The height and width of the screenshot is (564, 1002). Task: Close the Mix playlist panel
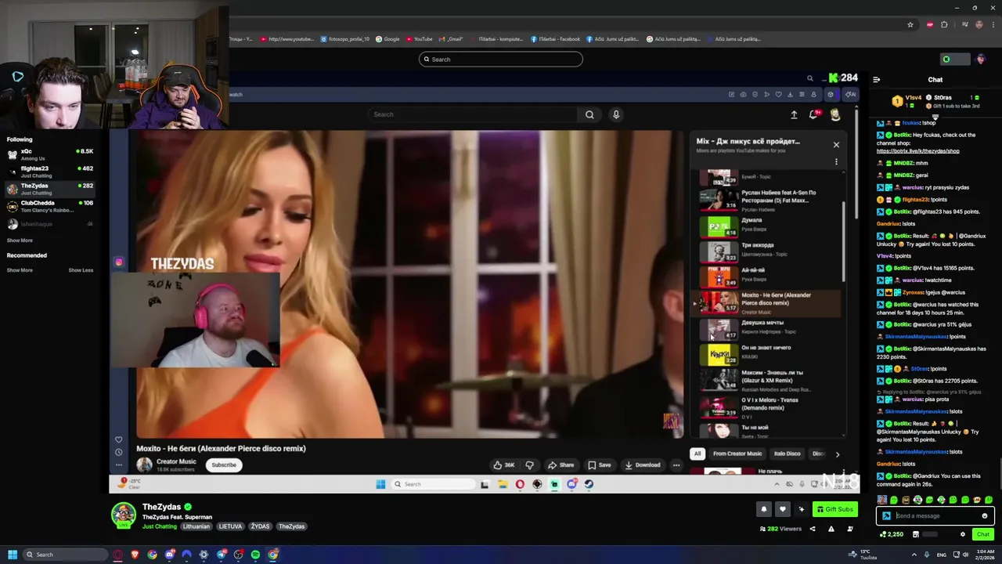click(836, 145)
